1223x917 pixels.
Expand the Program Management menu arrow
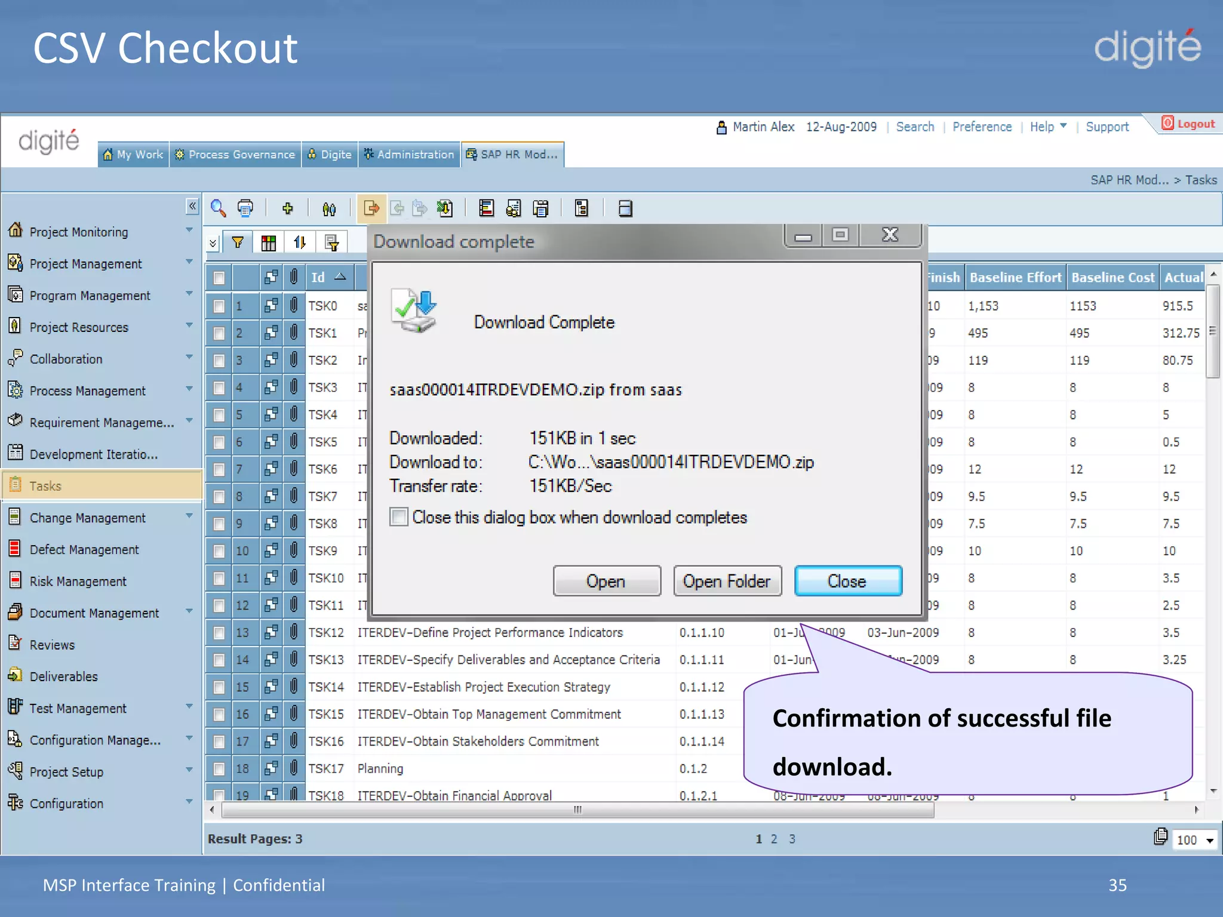189,294
